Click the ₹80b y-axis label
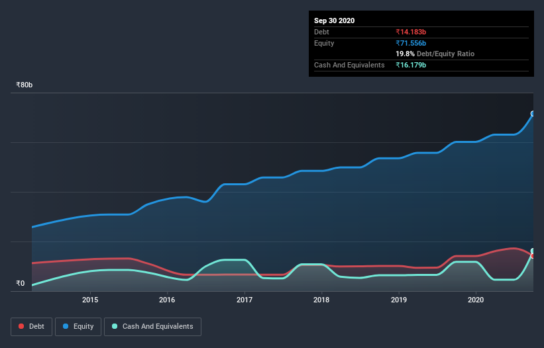 (x=25, y=85)
